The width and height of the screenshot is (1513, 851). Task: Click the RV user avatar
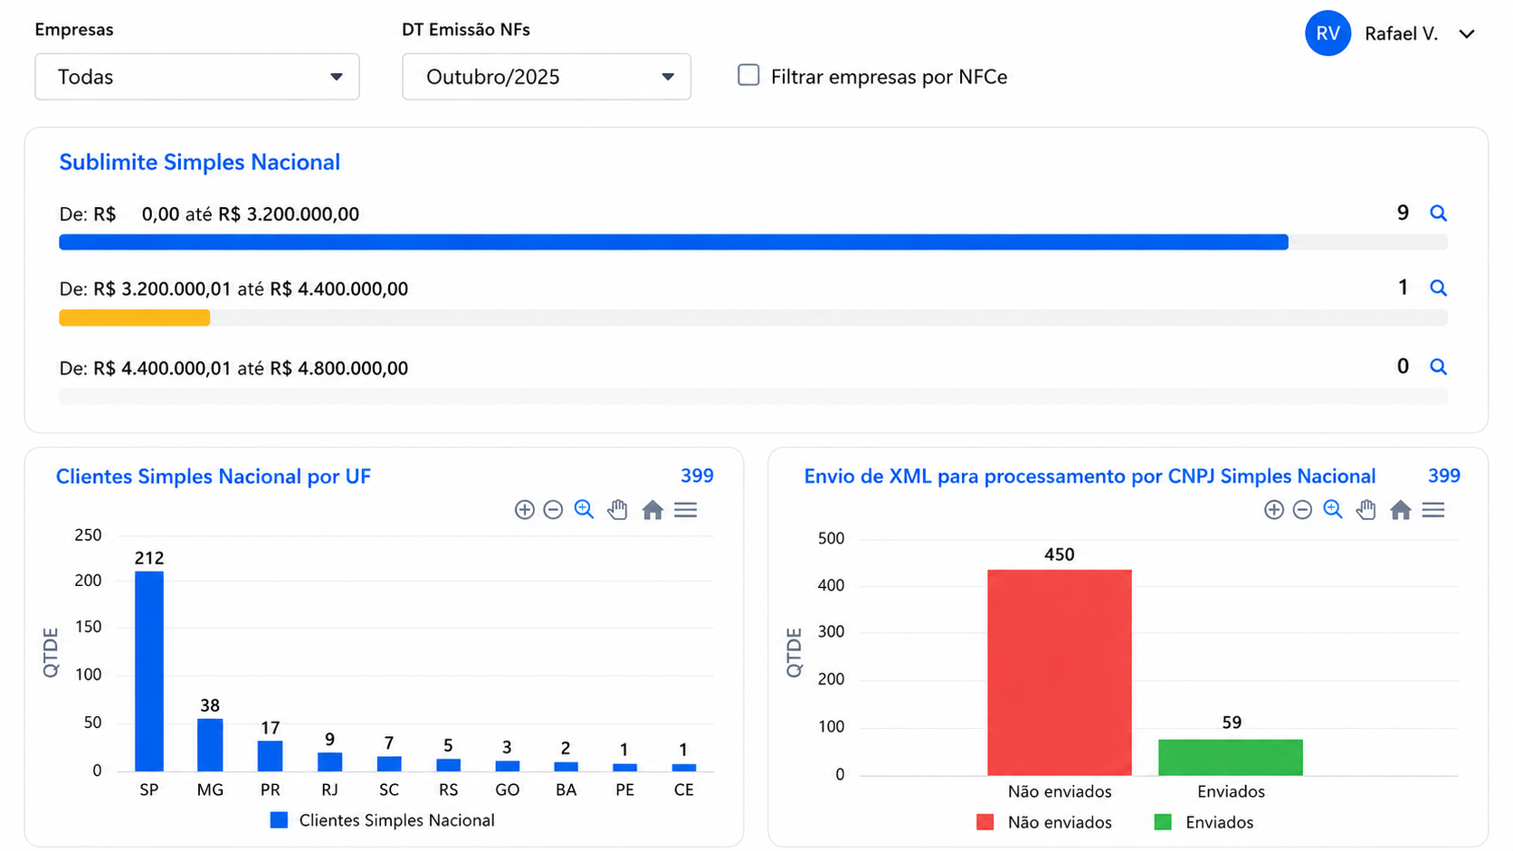[1327, 33]
